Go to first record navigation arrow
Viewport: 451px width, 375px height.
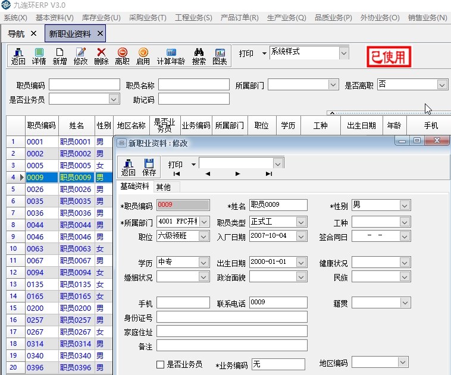click(177, 174)
